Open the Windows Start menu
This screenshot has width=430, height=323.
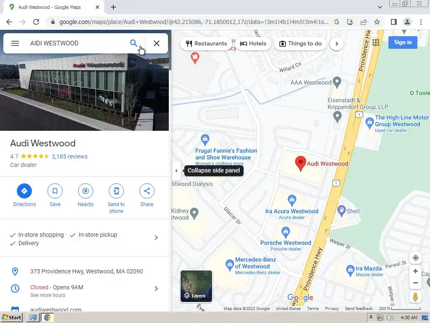click(x=11, y=318)
